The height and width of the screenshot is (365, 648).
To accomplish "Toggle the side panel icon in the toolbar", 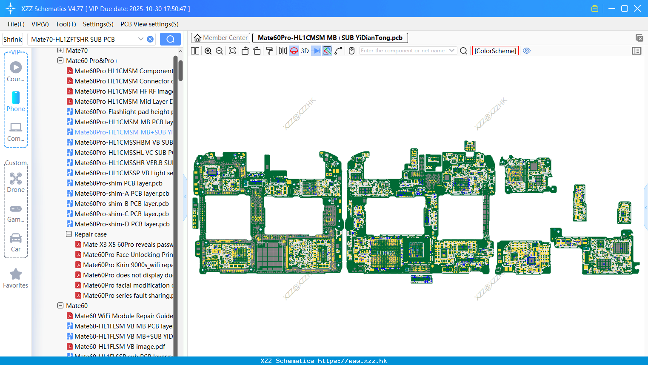I will click(637, 51).
